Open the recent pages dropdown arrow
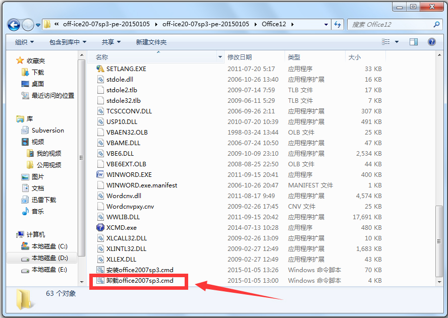The image size is (448, 318). (x=38, y=25)
